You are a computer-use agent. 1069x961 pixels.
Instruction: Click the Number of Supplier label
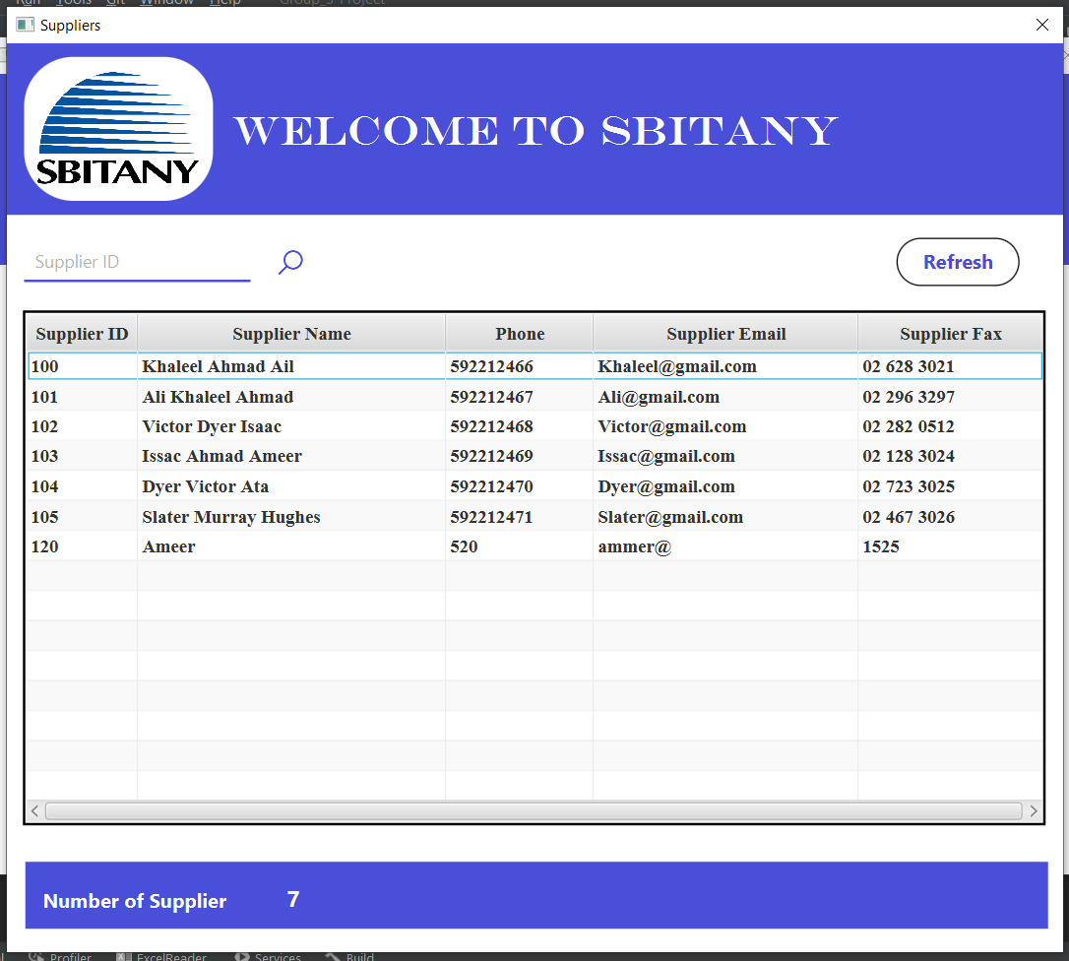(134, 901)
